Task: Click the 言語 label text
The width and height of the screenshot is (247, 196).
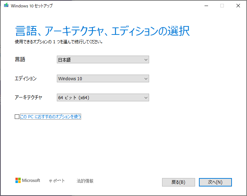Action: (x=20, y=59)
